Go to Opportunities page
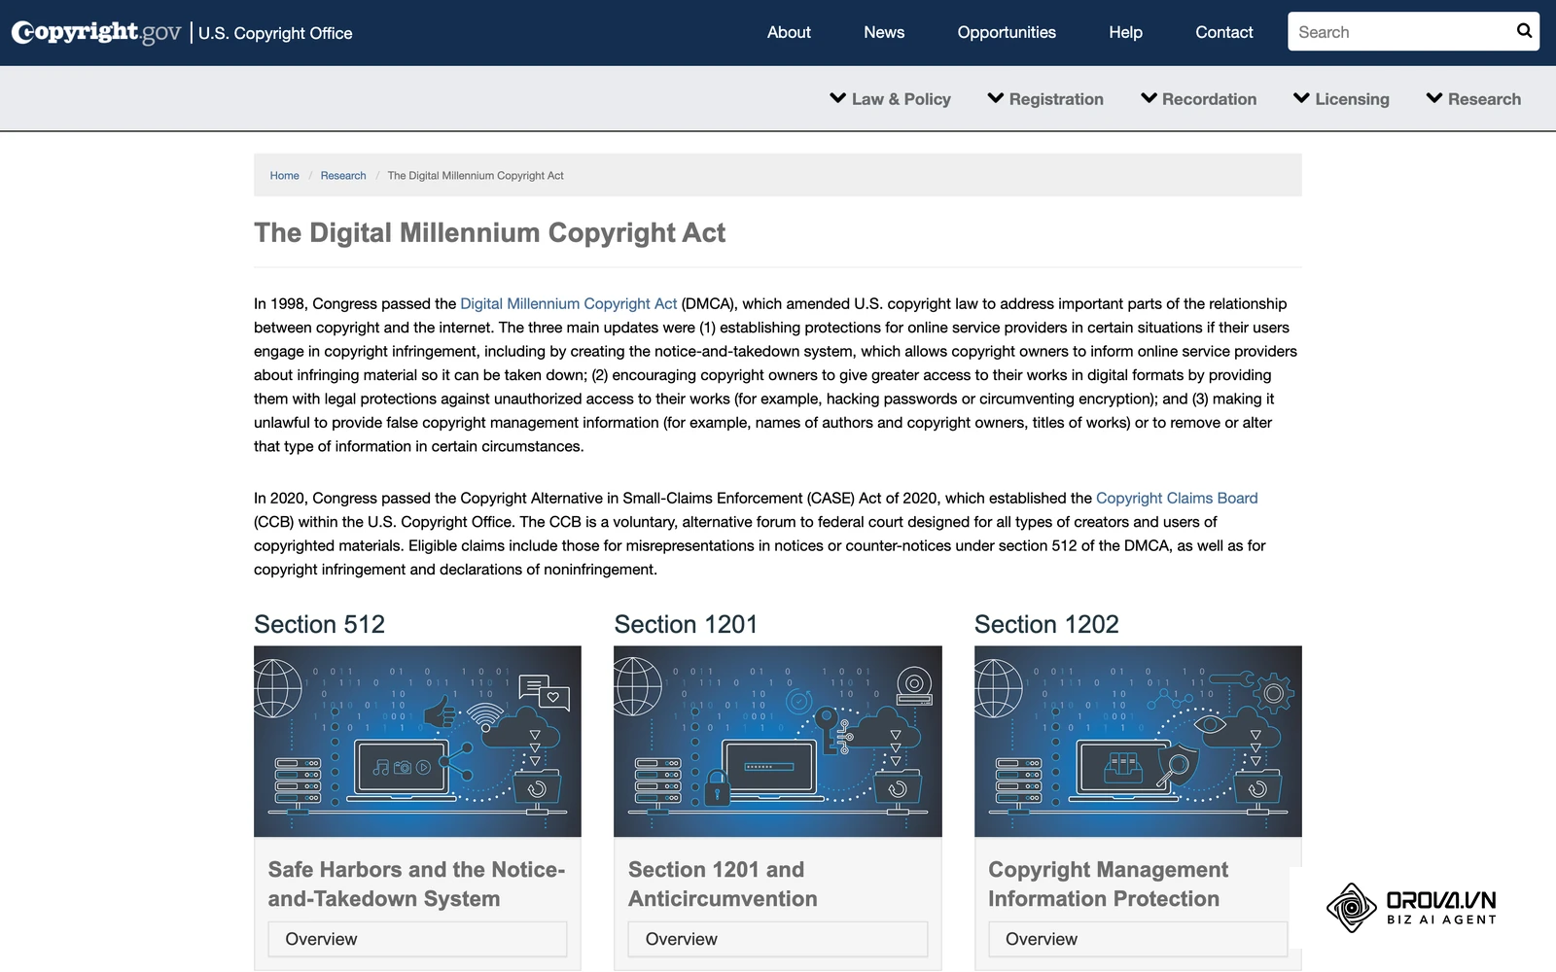Viewport: 1556px width, 972px height. (1007, 32)
